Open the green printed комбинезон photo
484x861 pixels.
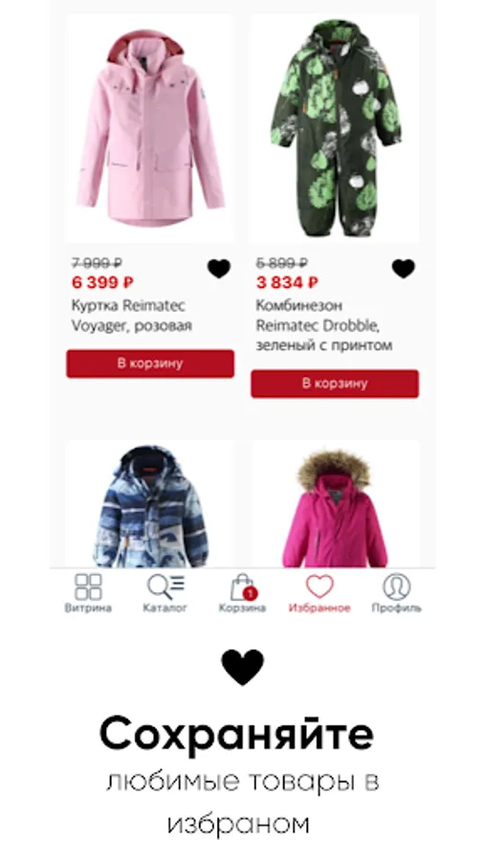(335, 128)
